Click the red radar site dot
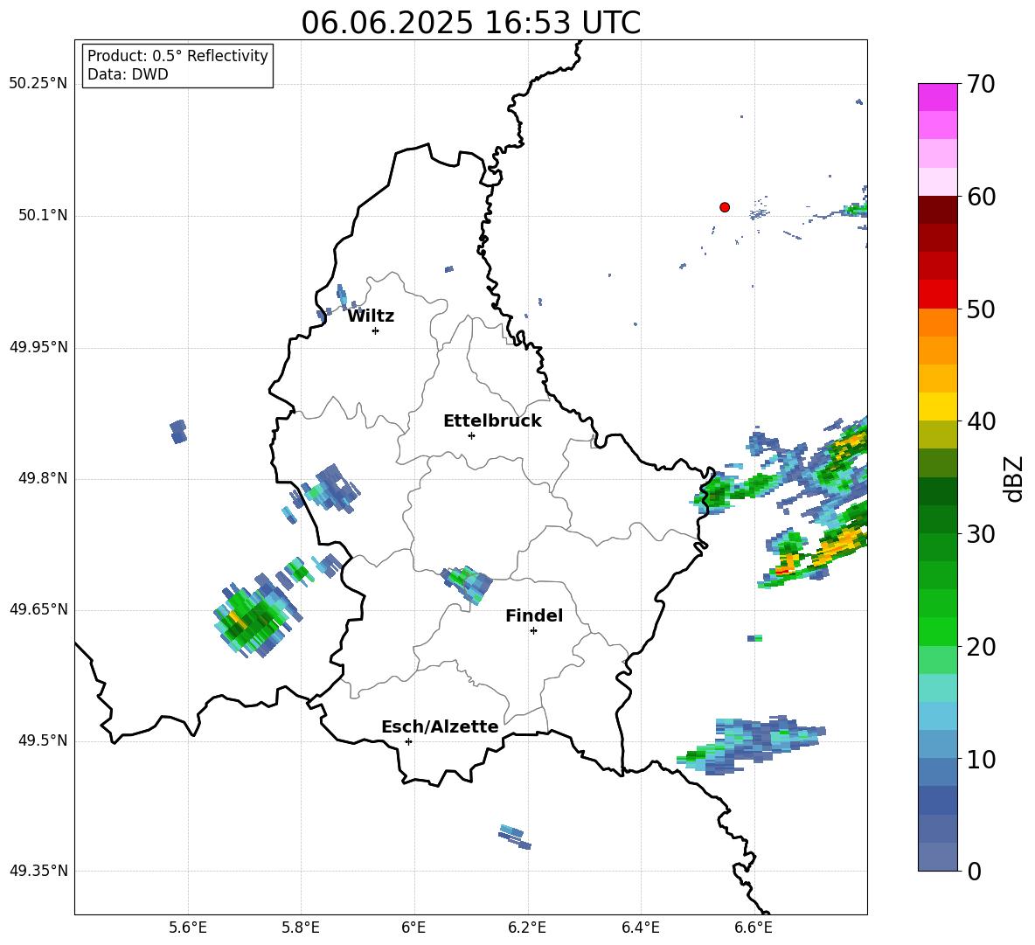This screenshot has height=945, width=1035. pyautogui.click(x=725, y=207)
